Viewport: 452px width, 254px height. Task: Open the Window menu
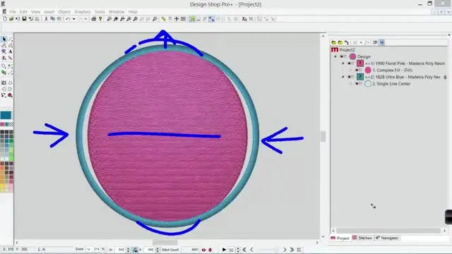click(x=117, y=12)
